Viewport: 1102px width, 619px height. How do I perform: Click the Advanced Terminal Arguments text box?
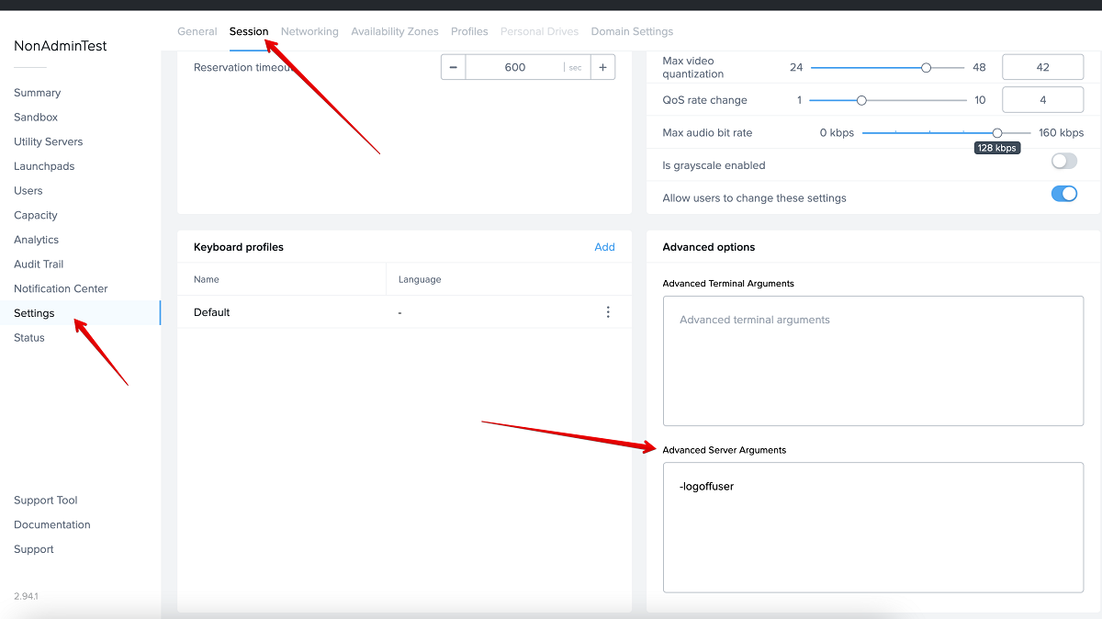point(872,360)
